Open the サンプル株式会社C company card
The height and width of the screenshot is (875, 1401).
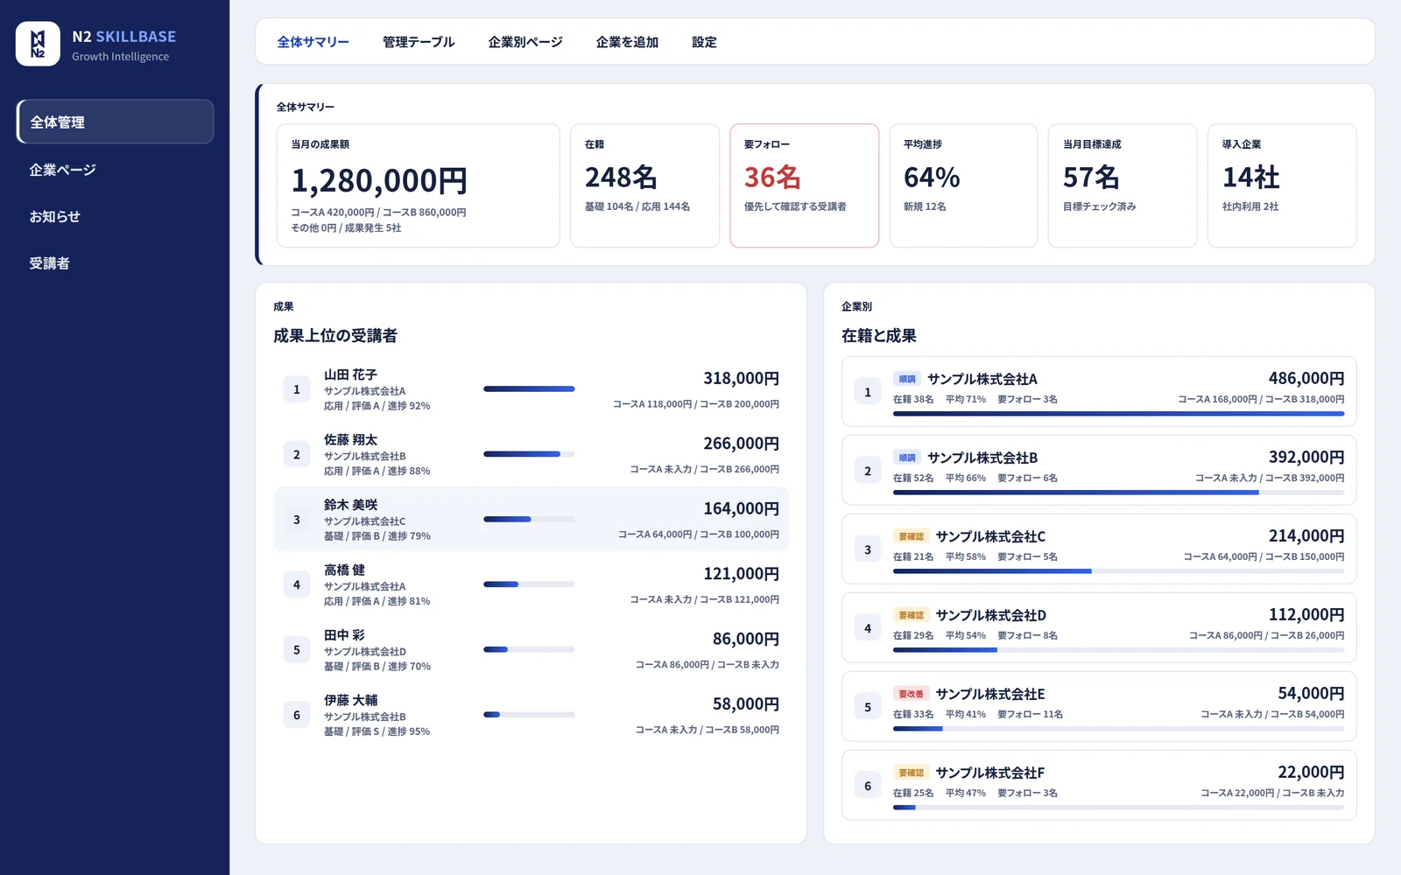tap(1099, 549)
